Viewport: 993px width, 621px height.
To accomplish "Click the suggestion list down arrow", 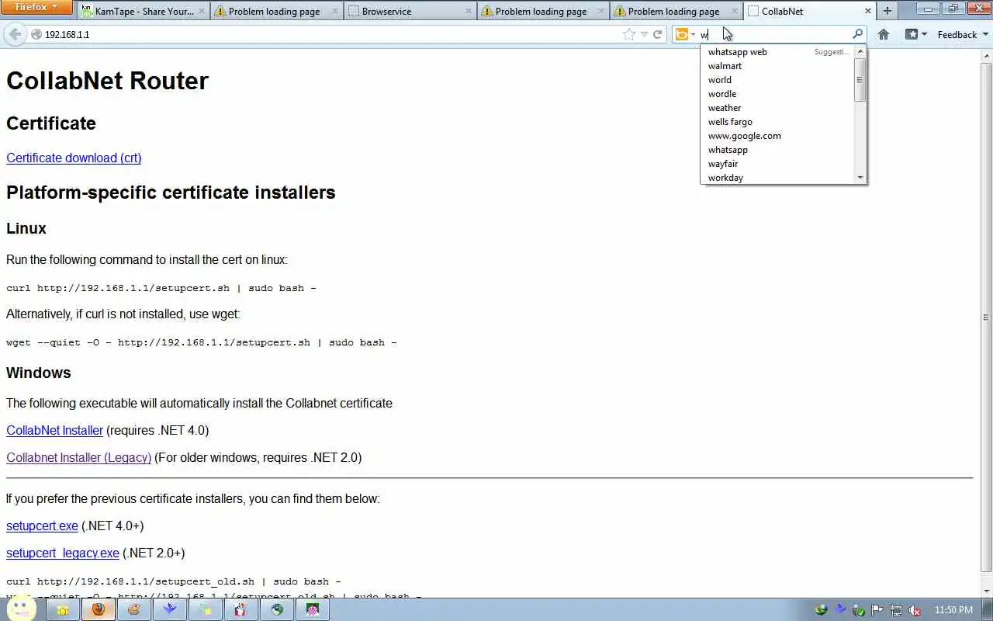I will coord(860,178).
